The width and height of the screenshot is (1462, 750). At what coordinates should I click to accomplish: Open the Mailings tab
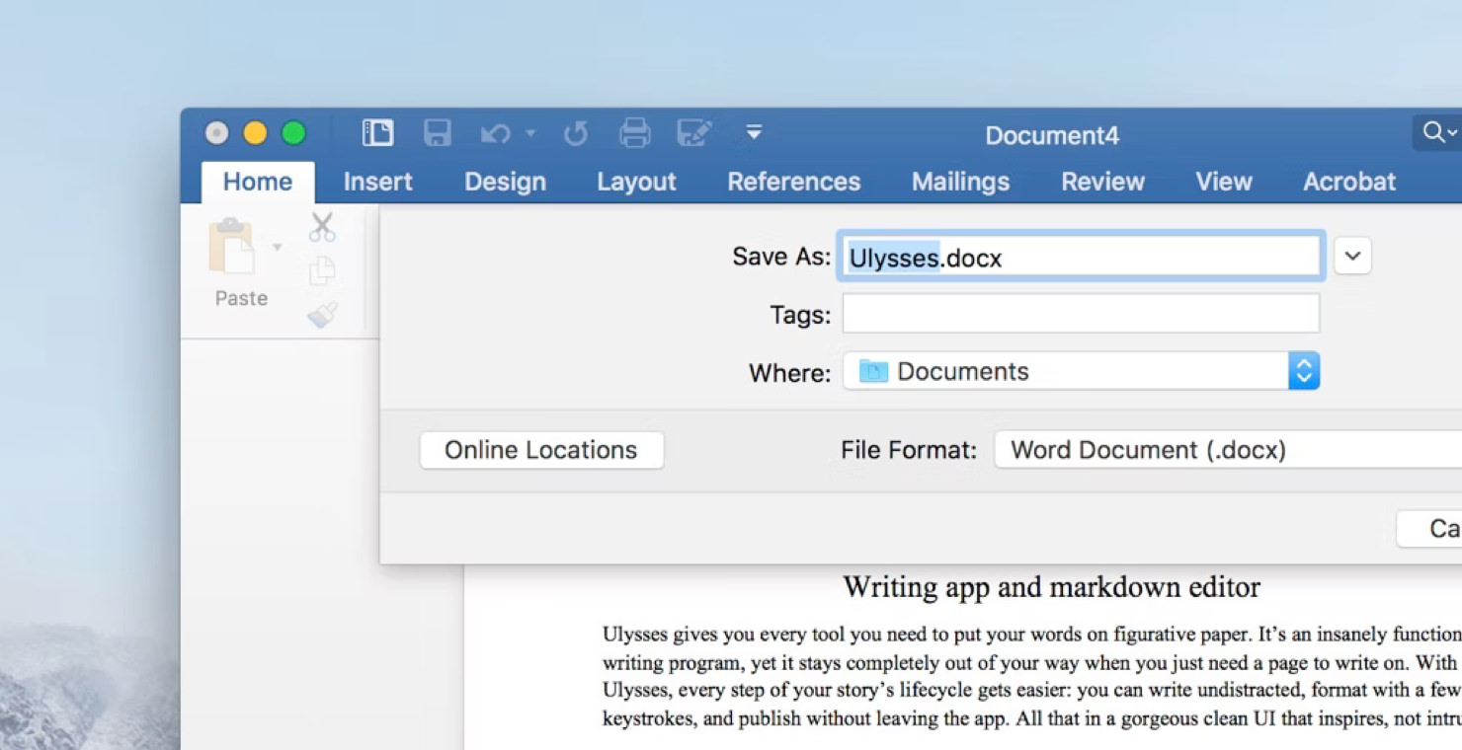(x=960, y=182)
